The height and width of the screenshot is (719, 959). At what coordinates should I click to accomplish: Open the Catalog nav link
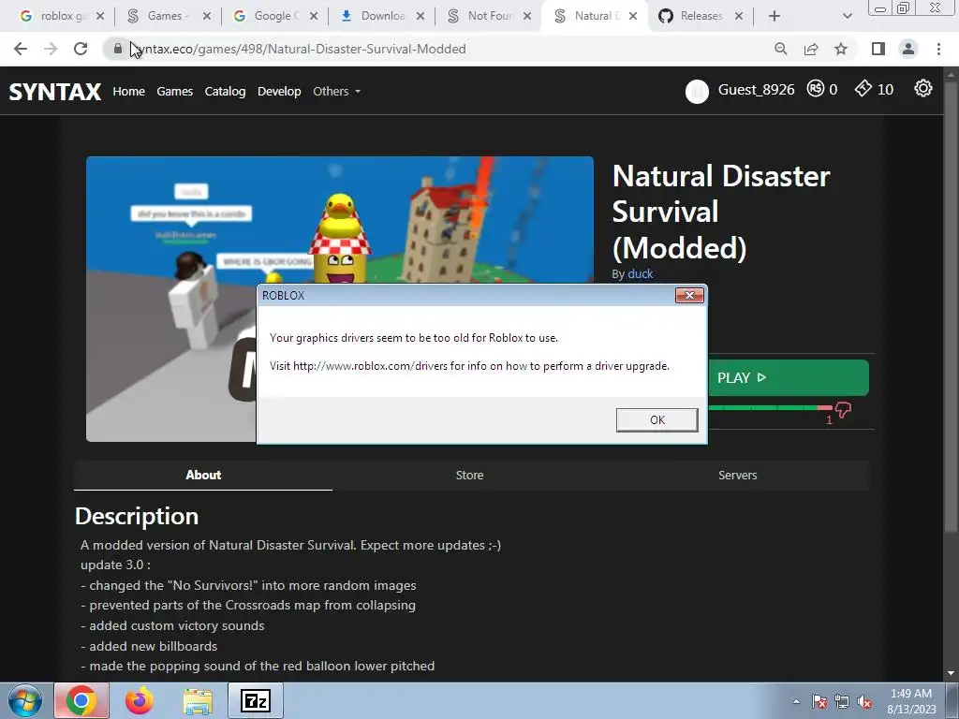click(x=225, y=91)
